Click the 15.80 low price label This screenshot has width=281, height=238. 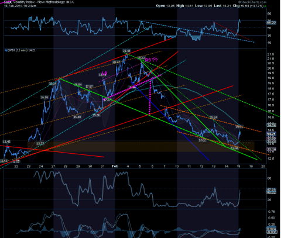pos(77,117)
